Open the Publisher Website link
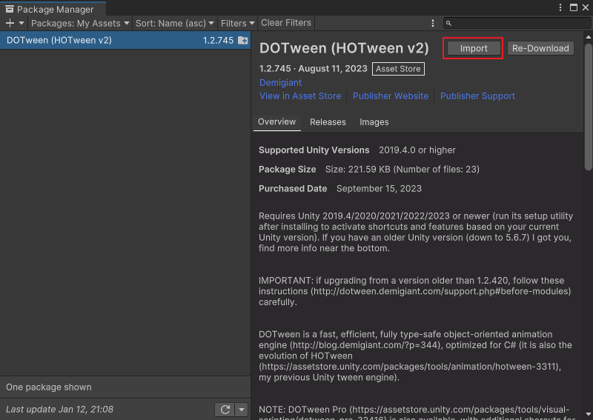 click(391, 96)
